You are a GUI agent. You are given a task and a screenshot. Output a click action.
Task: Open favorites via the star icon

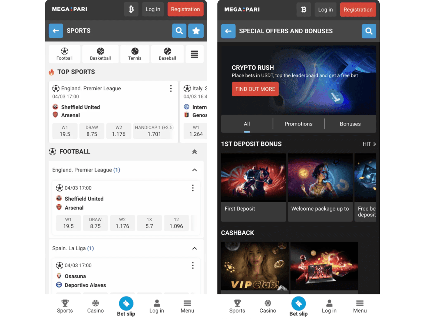196,31
